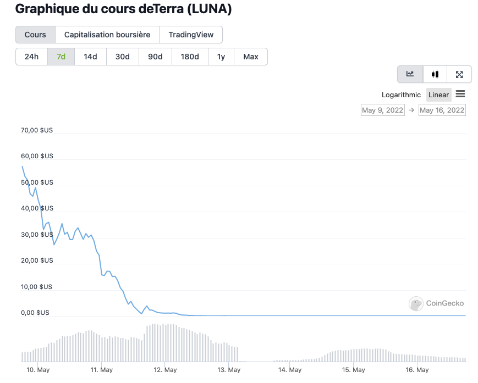The width and height of the screenshot is (478, 383).
Task: Click the CoinGecko logo watermark
Action: (x=437, y=303)
